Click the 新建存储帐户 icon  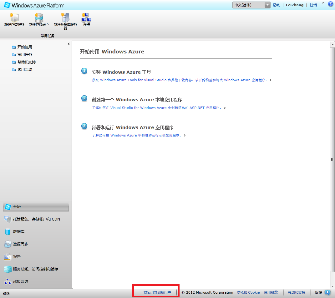click(39, 18)
